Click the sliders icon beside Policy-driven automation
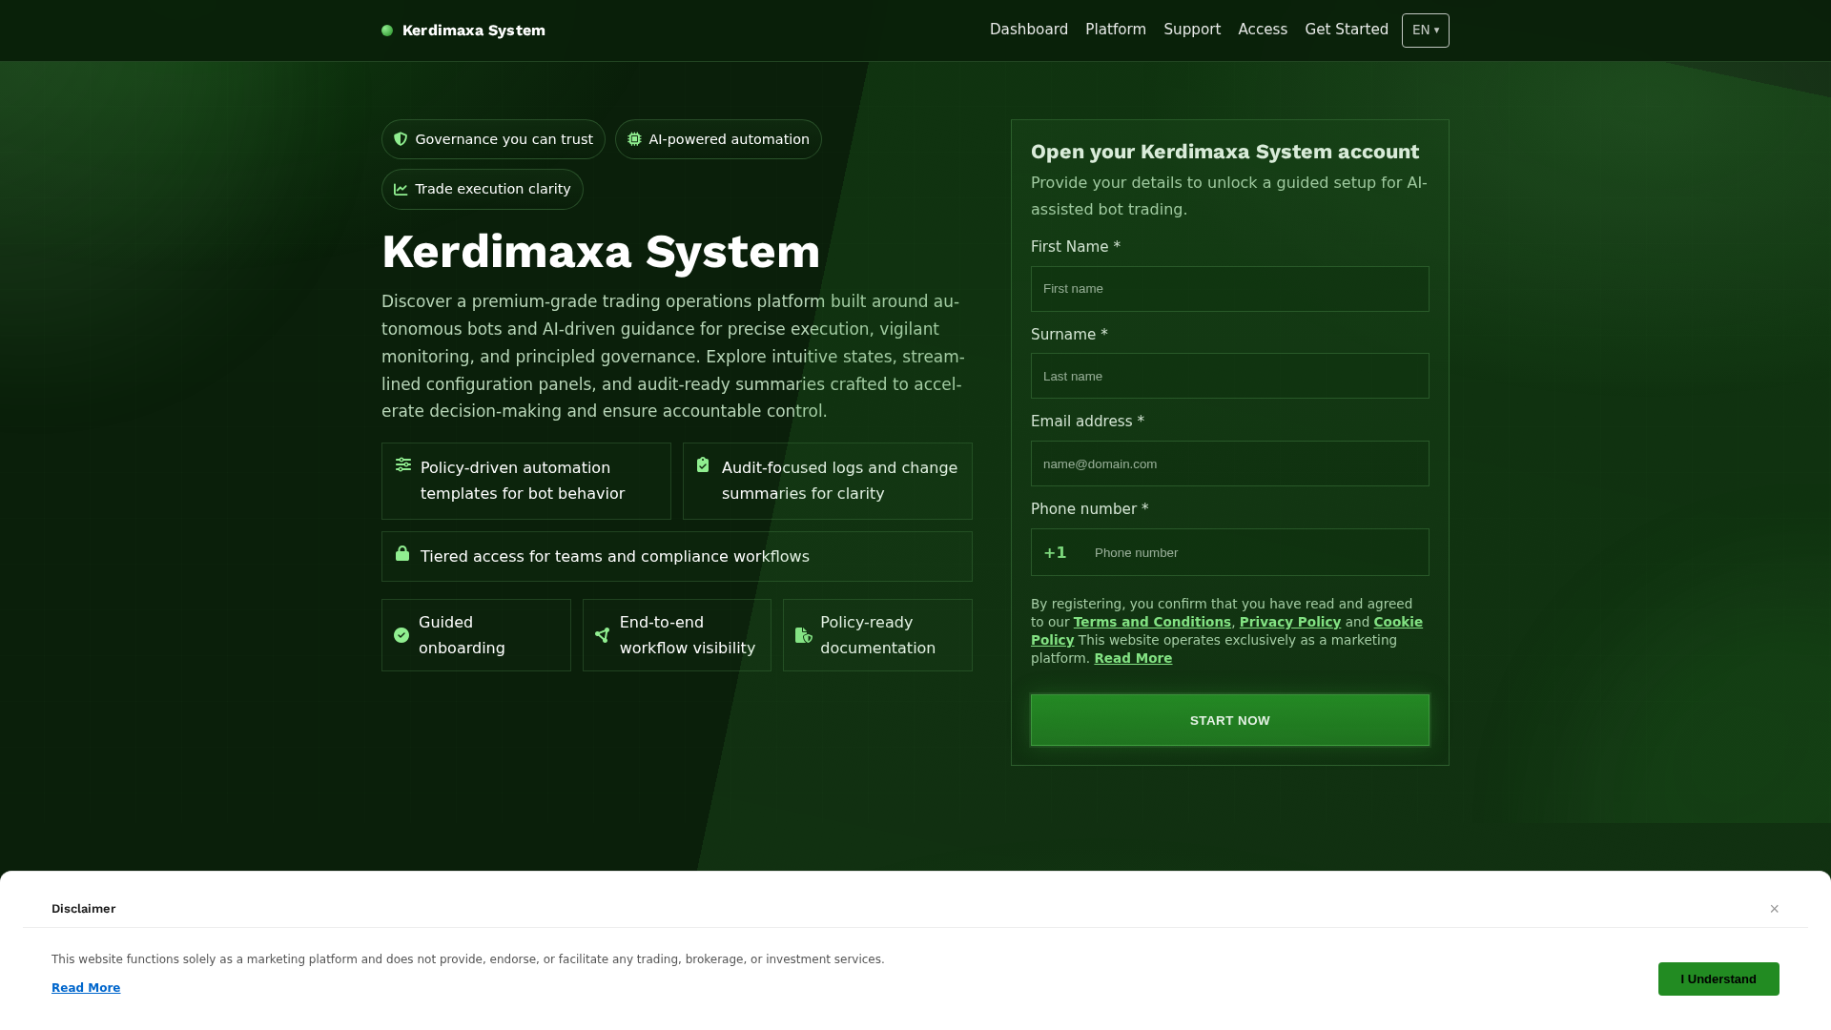This screenshot has width=1831, height=1030. (403, 464)
